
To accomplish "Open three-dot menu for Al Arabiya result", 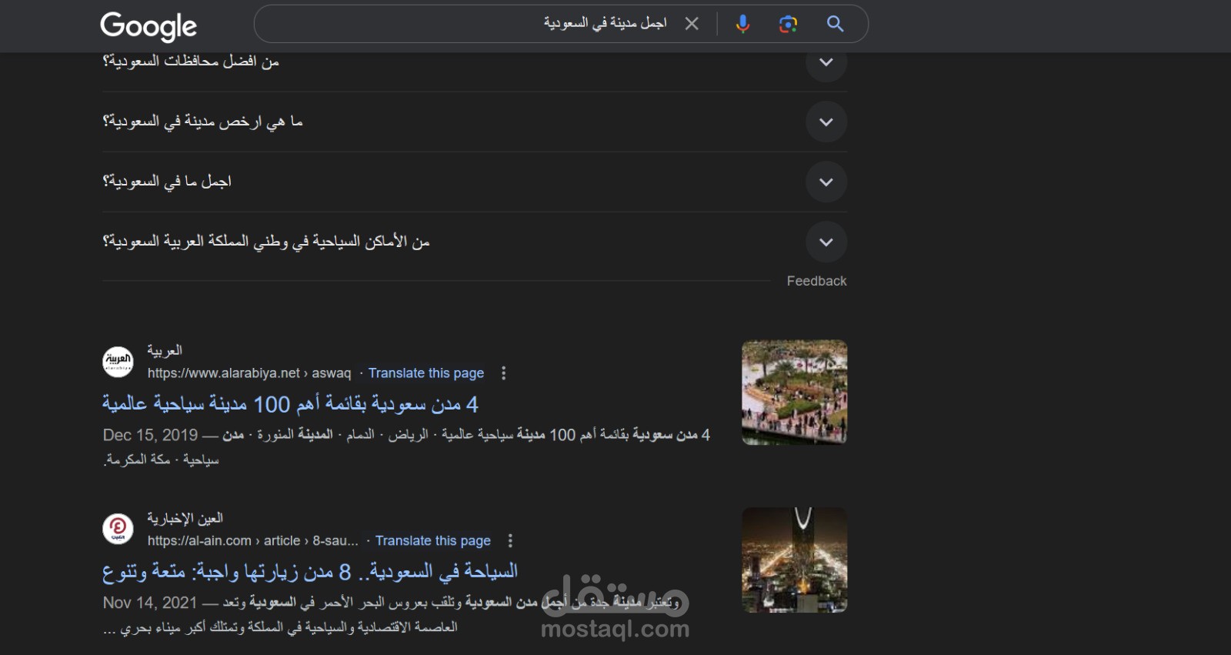I will click(504, 373).
